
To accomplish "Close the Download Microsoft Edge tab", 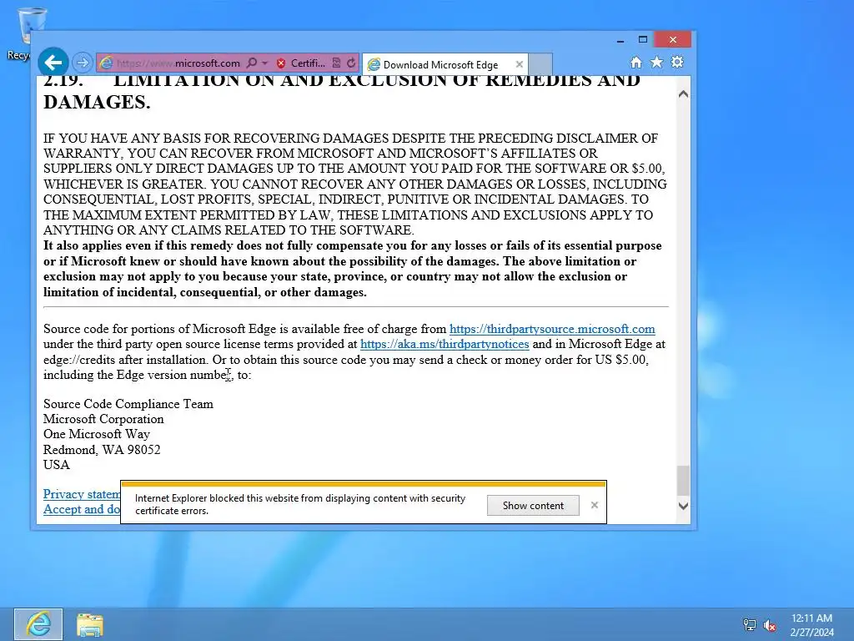I will click(519, 64).
